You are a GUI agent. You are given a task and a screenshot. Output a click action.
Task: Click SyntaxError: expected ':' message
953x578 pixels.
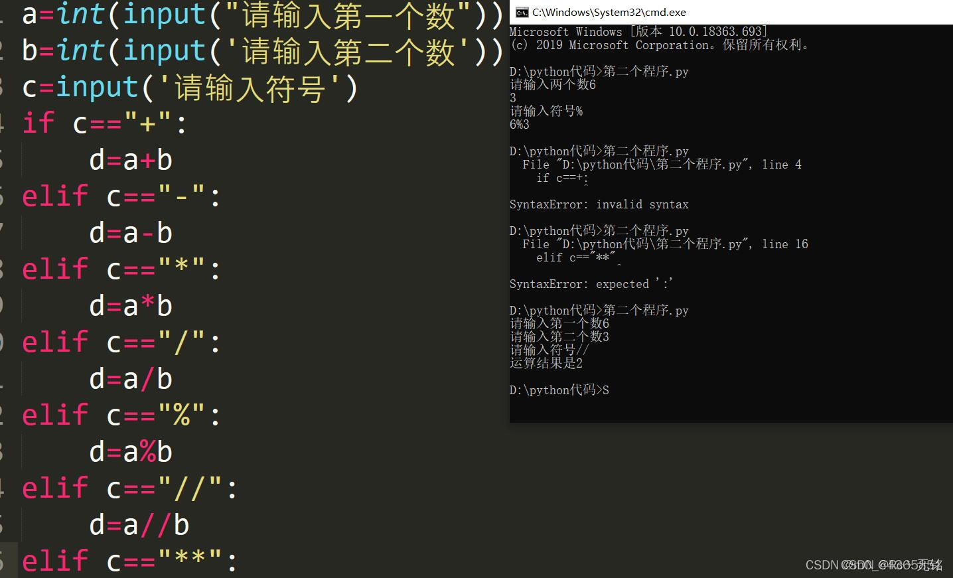[591, 284]
